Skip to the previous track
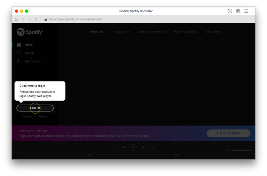Screen dimensions: 267x176 click(x=124, y=147)
